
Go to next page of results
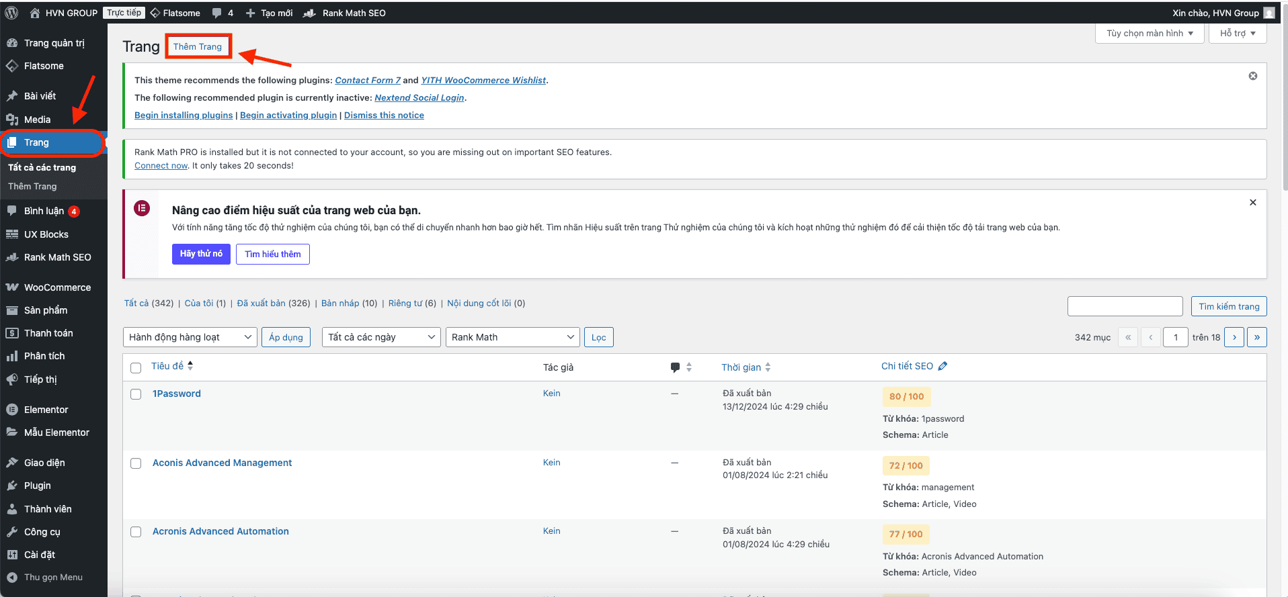click(1234, 337)
